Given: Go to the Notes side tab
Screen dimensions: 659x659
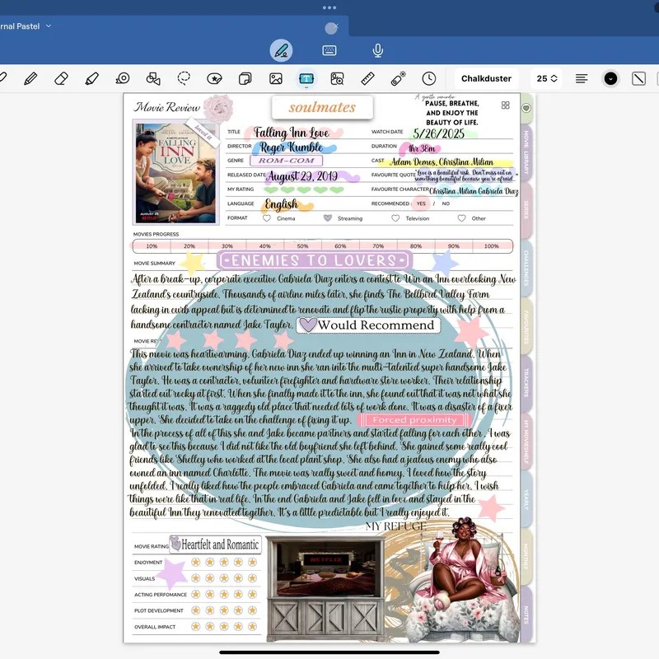Looking at the screenshot, I should (x=526, y=615).
